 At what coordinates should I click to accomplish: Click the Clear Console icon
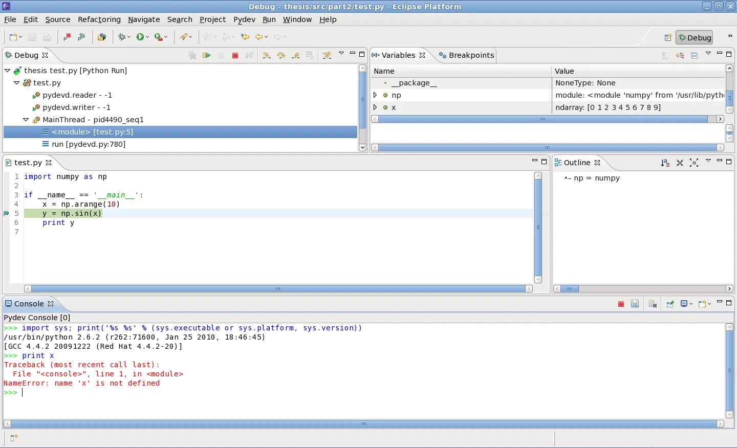tap(653, 304)
